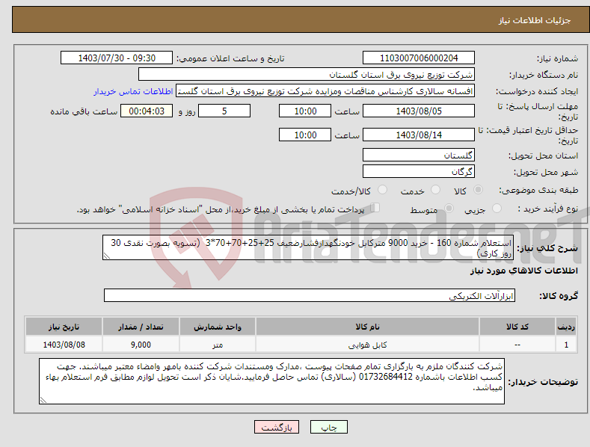Click the price validity date 1403/08/14
590x447 pixels.
(419, 135)
